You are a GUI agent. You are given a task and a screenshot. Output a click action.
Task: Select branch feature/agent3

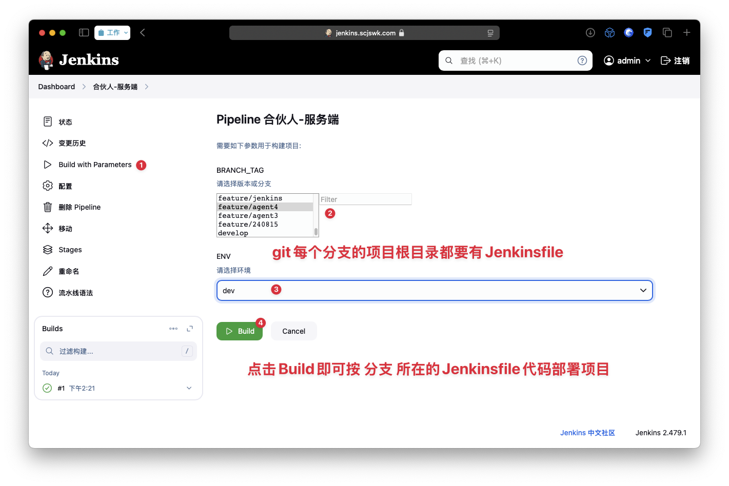pyautogui.click(x=265, y=215)
